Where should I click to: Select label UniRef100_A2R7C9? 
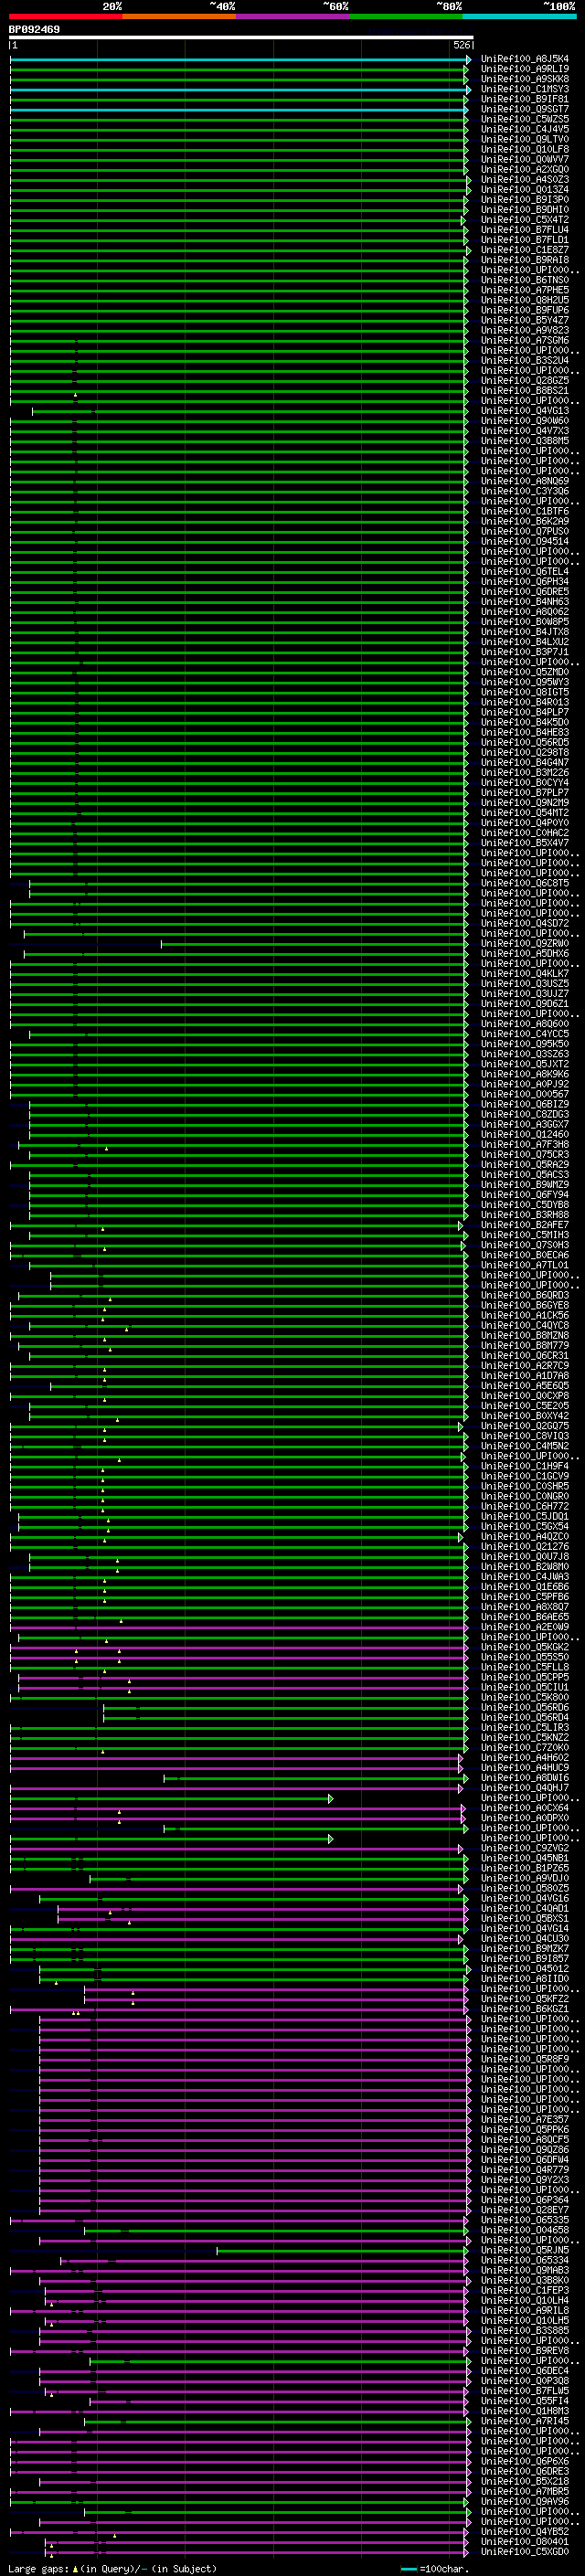tap(525, 1365)
